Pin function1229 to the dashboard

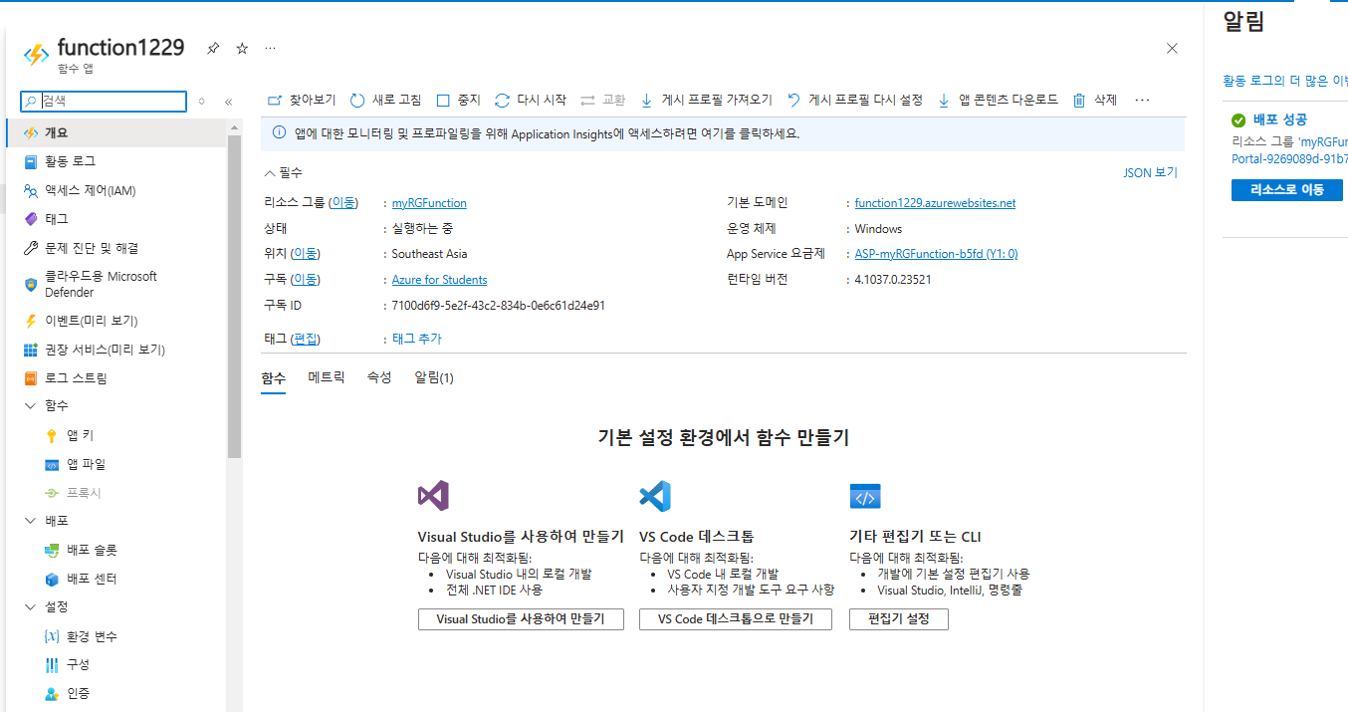tap(213, 48)
